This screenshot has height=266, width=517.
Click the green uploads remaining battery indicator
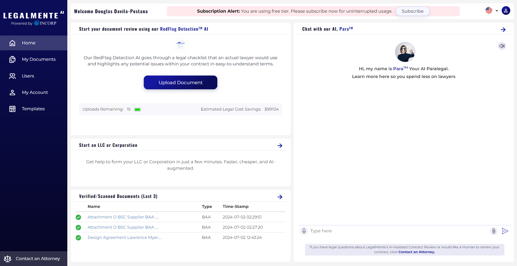pyautogui.click(x=137, y=109)
